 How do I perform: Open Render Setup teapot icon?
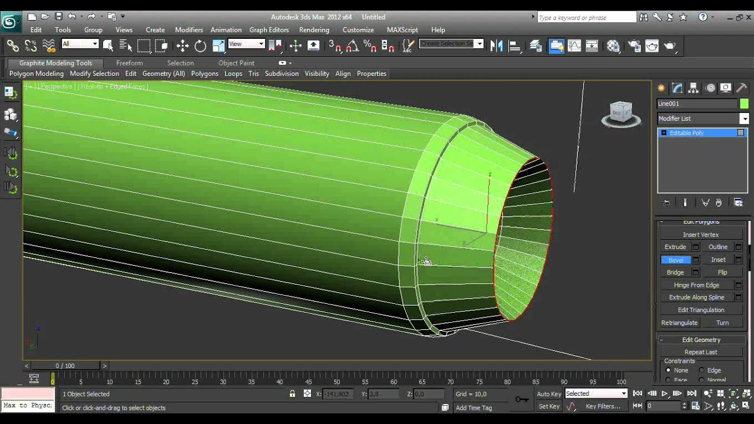[634, 45]
